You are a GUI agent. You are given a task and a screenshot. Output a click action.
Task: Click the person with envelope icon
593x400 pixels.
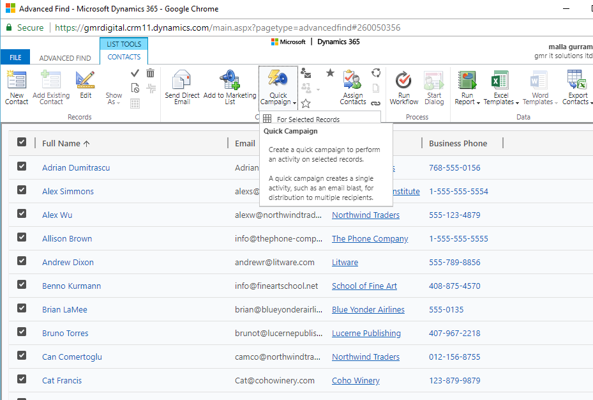point(306,73)
